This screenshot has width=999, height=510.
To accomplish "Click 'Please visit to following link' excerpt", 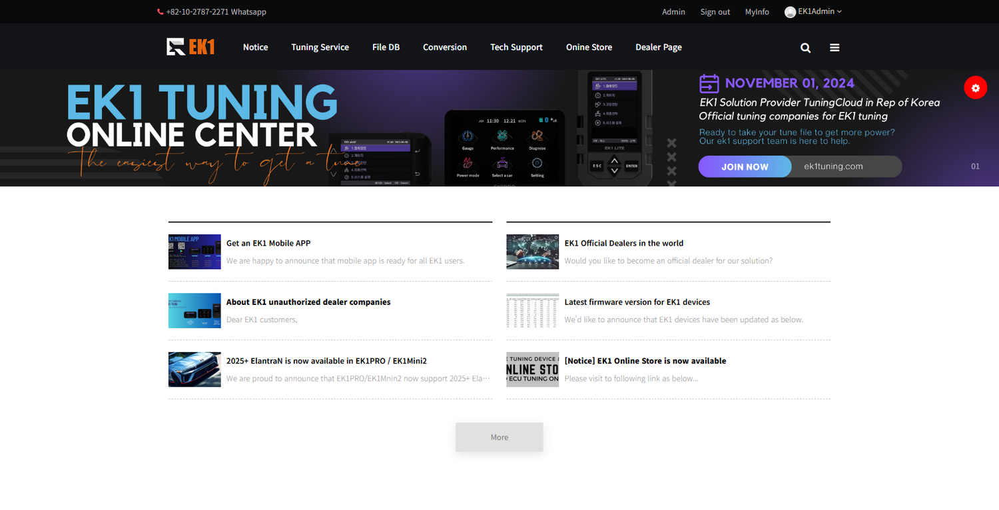I will [631, 378].
